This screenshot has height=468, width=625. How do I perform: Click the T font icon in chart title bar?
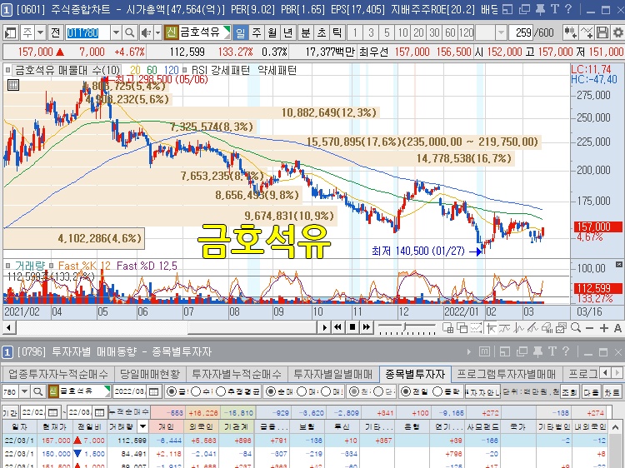pos(554,9)
